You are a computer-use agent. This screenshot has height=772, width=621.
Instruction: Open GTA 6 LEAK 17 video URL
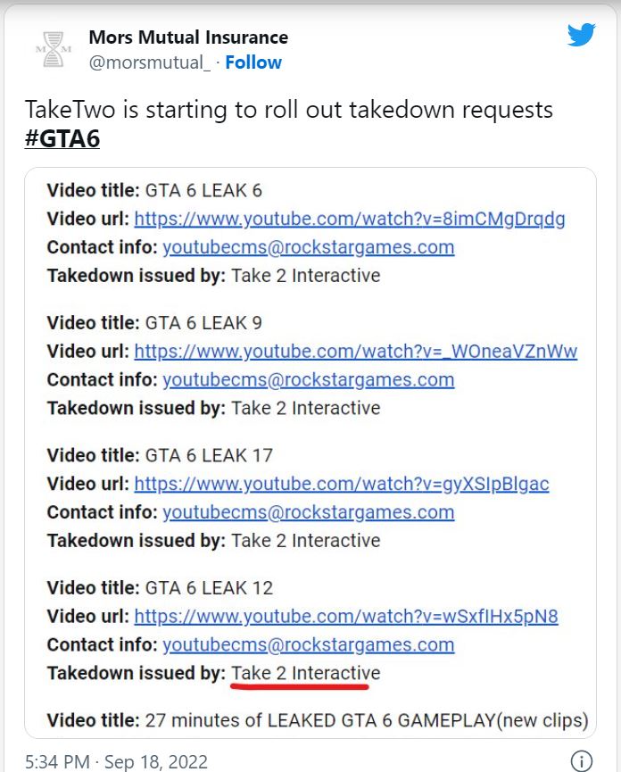point(342,484)
